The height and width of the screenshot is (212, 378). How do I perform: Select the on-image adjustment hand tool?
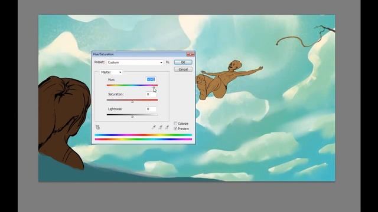point(97,127)
